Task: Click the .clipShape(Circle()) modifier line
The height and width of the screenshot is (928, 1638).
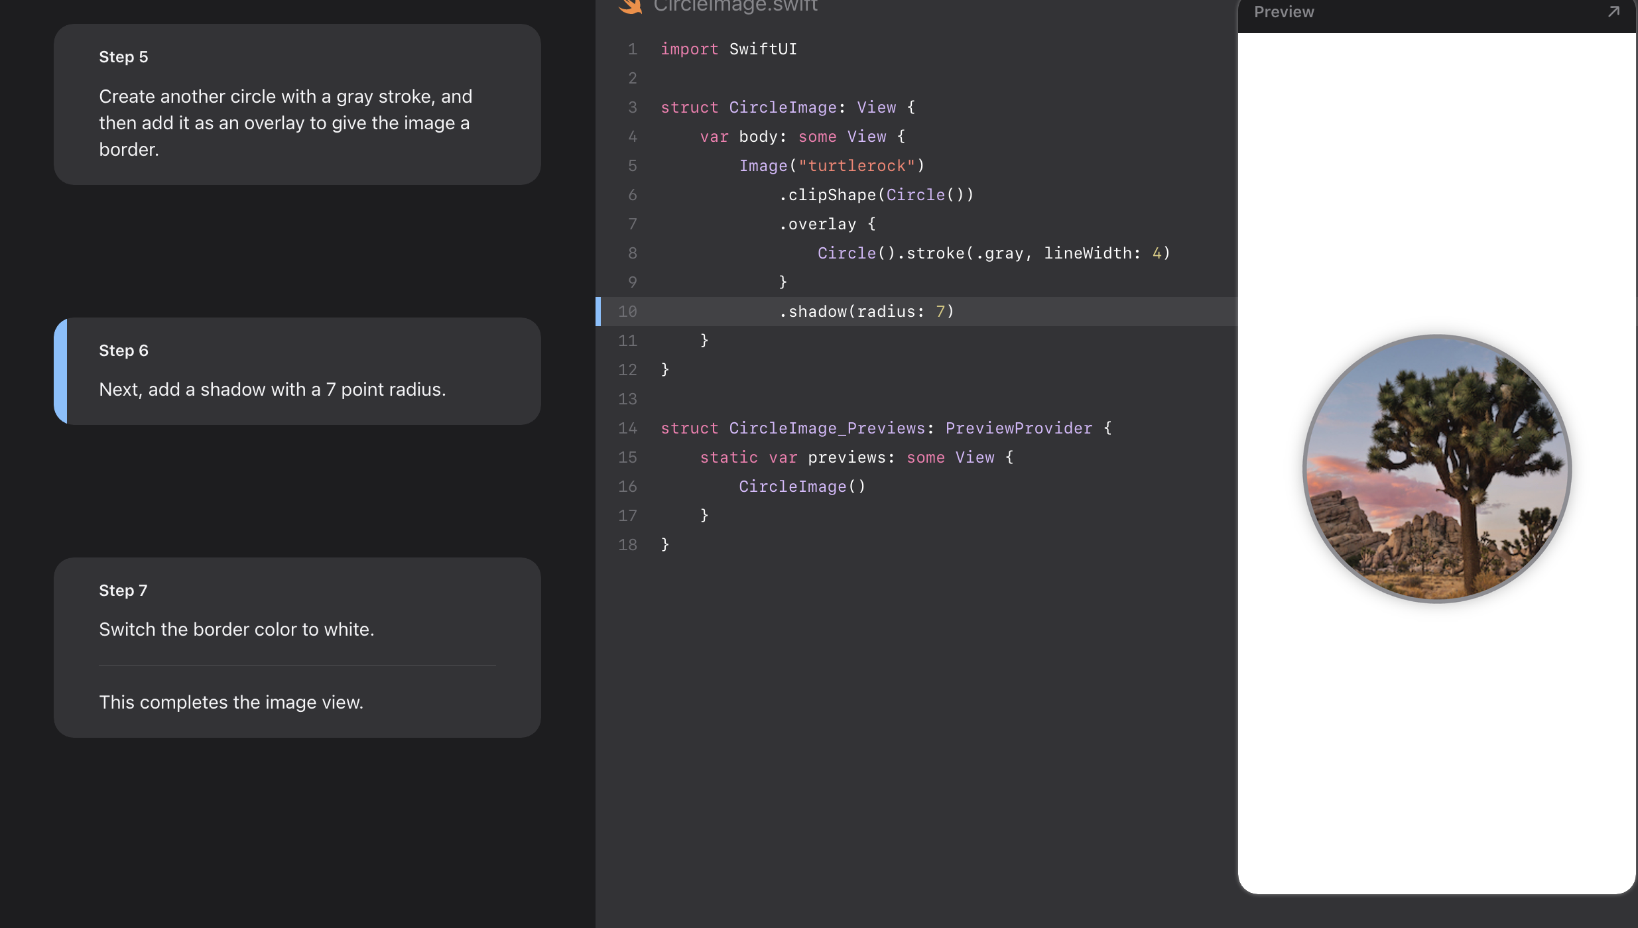Action: pyautogui.click(x=875, y=195)
